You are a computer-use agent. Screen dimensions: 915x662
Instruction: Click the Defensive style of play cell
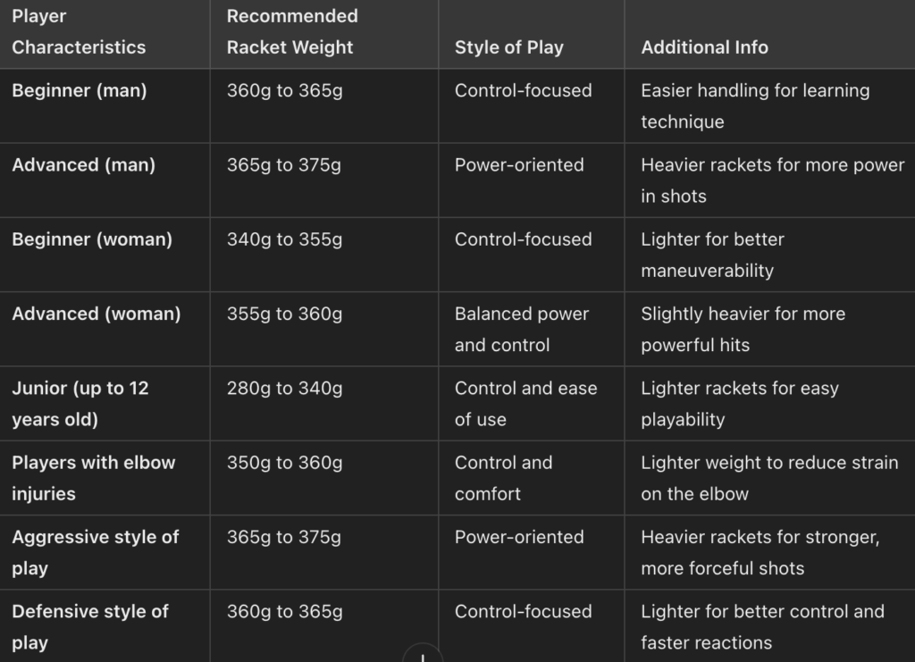pyautogui.click(x=89, y=626)
